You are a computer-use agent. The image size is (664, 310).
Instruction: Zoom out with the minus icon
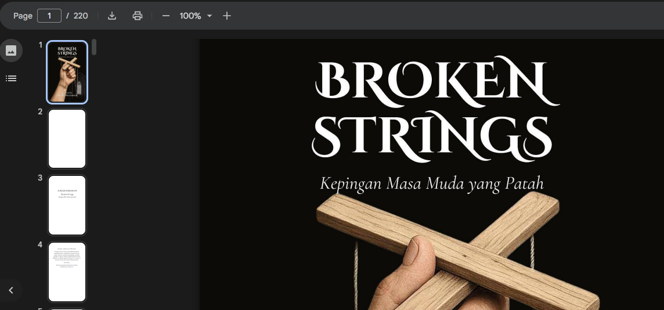166,16
